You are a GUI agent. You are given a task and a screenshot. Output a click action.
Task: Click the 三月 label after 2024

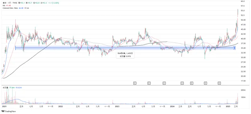point(180,106)
